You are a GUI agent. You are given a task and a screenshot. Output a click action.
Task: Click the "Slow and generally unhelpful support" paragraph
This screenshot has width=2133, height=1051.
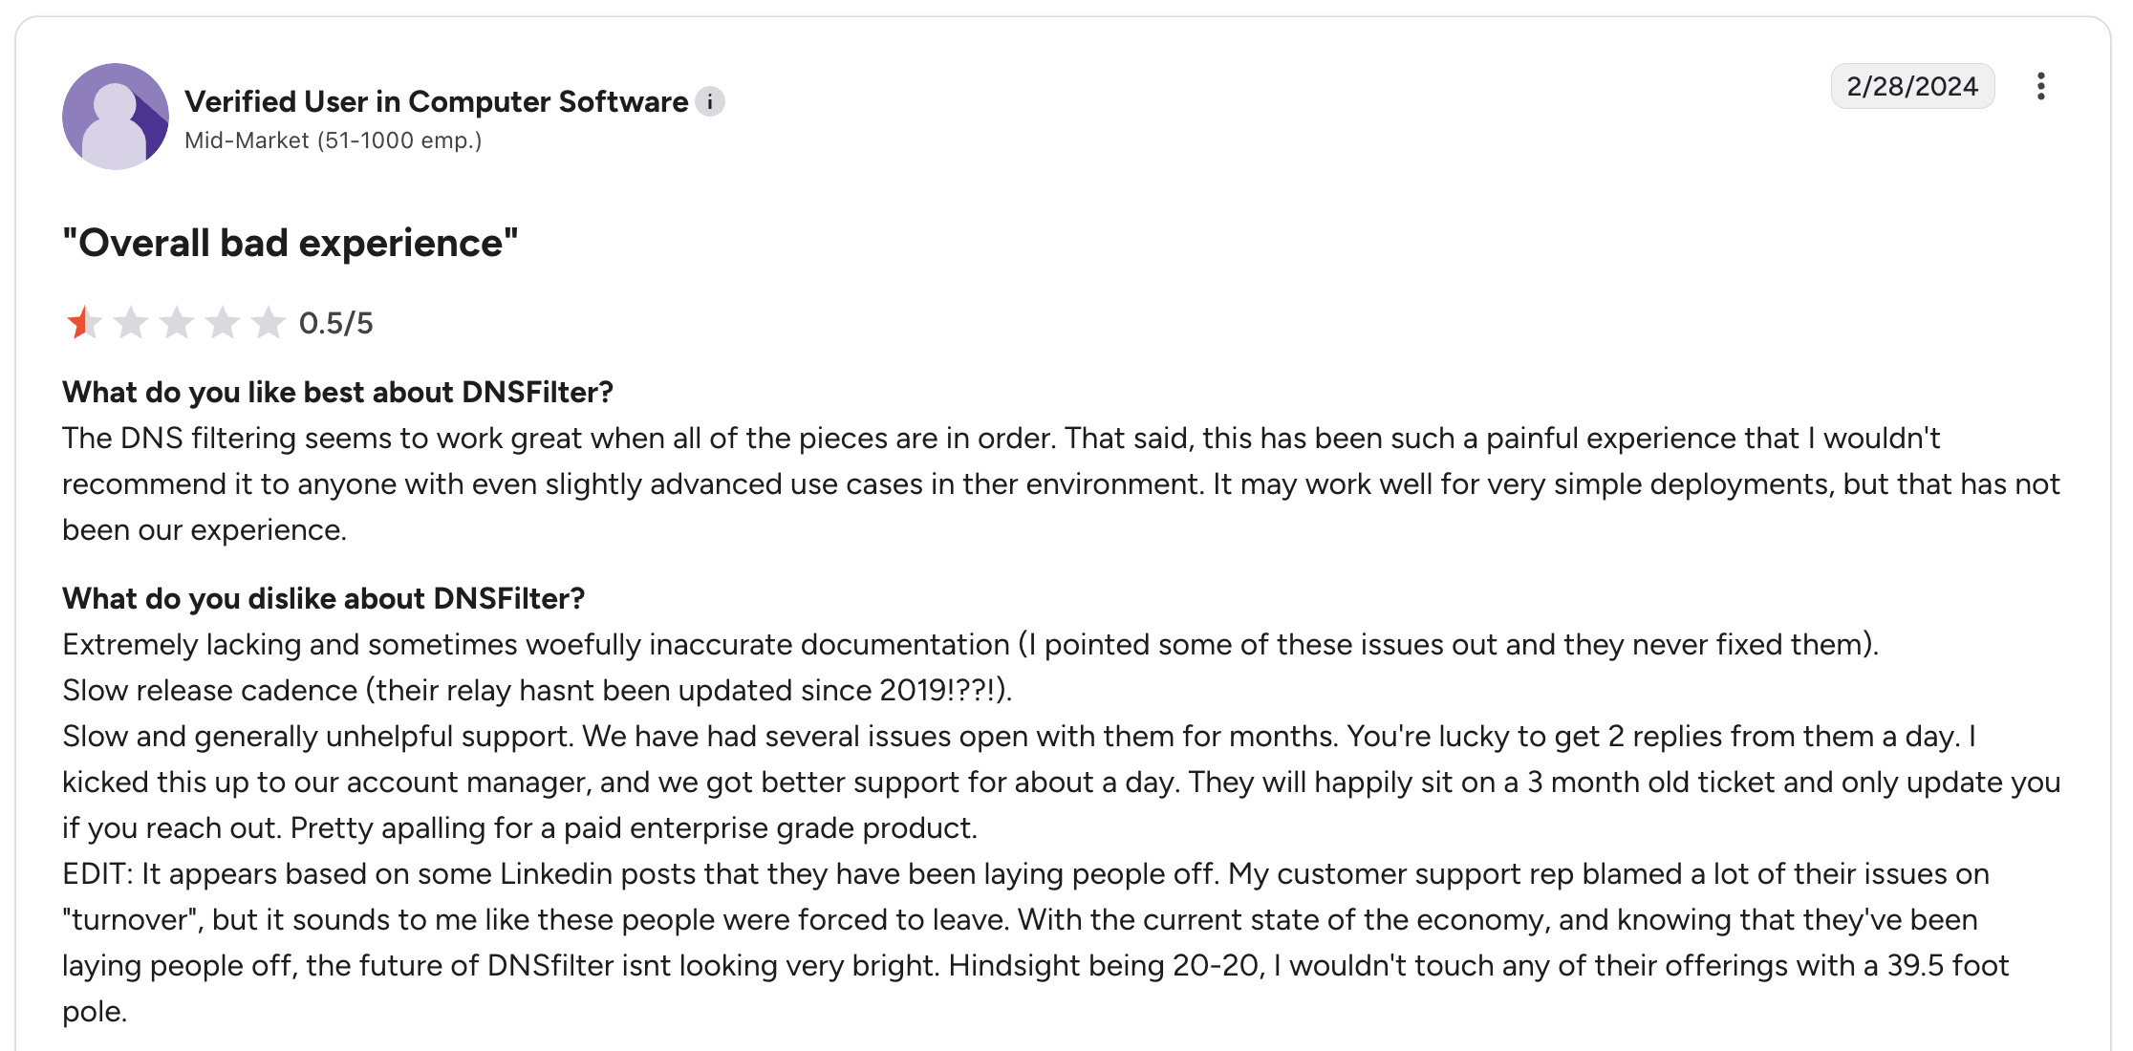tap(1061, 782)
